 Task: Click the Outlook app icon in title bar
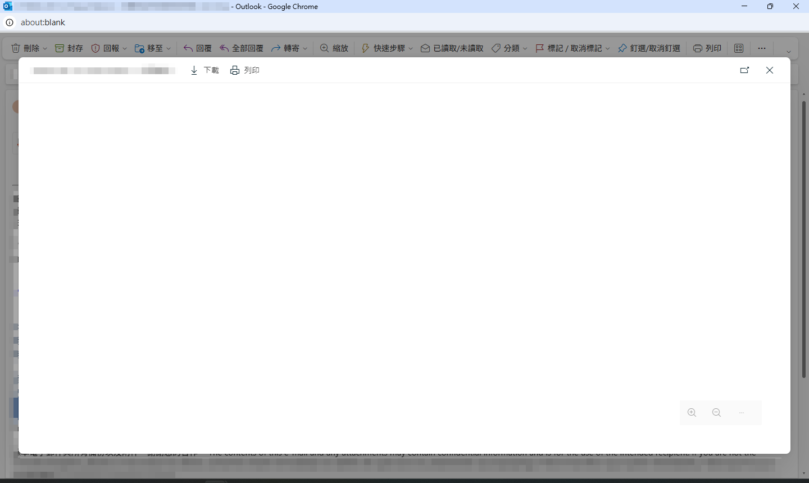click(x=8, y=6)
